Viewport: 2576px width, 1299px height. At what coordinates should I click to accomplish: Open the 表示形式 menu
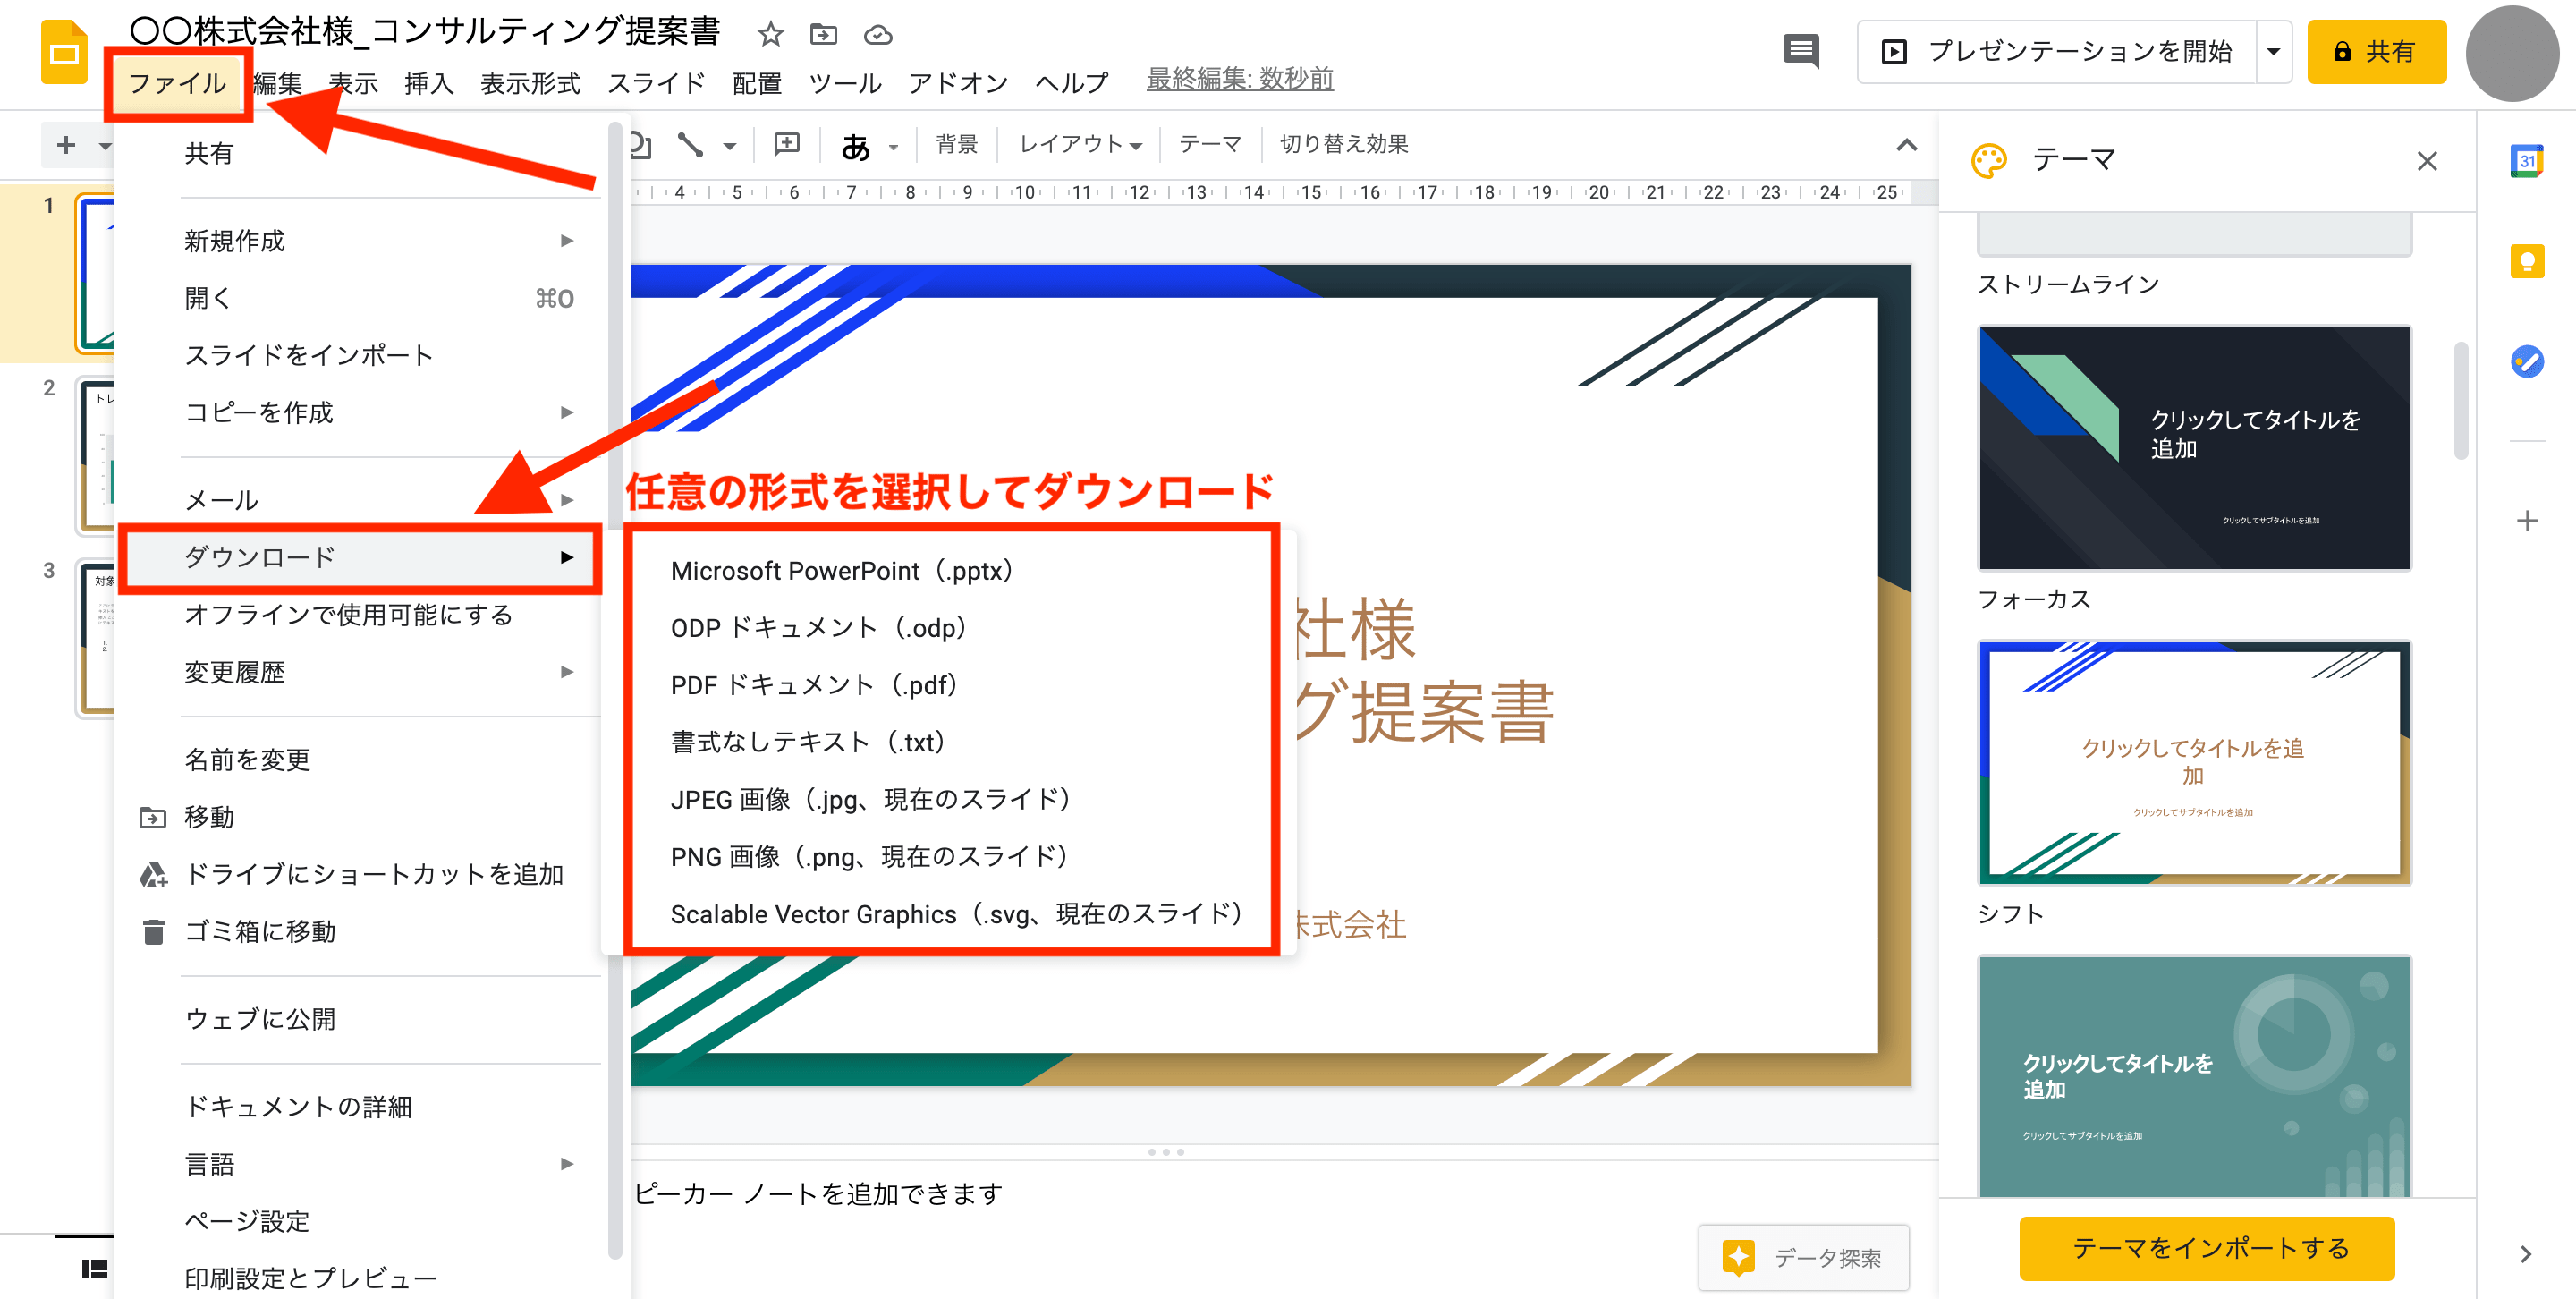point(530,83)
